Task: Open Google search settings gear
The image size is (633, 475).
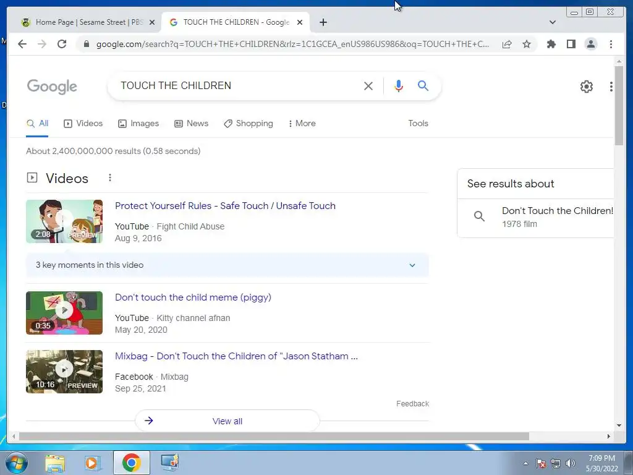Action: click(x=586, y=87)
